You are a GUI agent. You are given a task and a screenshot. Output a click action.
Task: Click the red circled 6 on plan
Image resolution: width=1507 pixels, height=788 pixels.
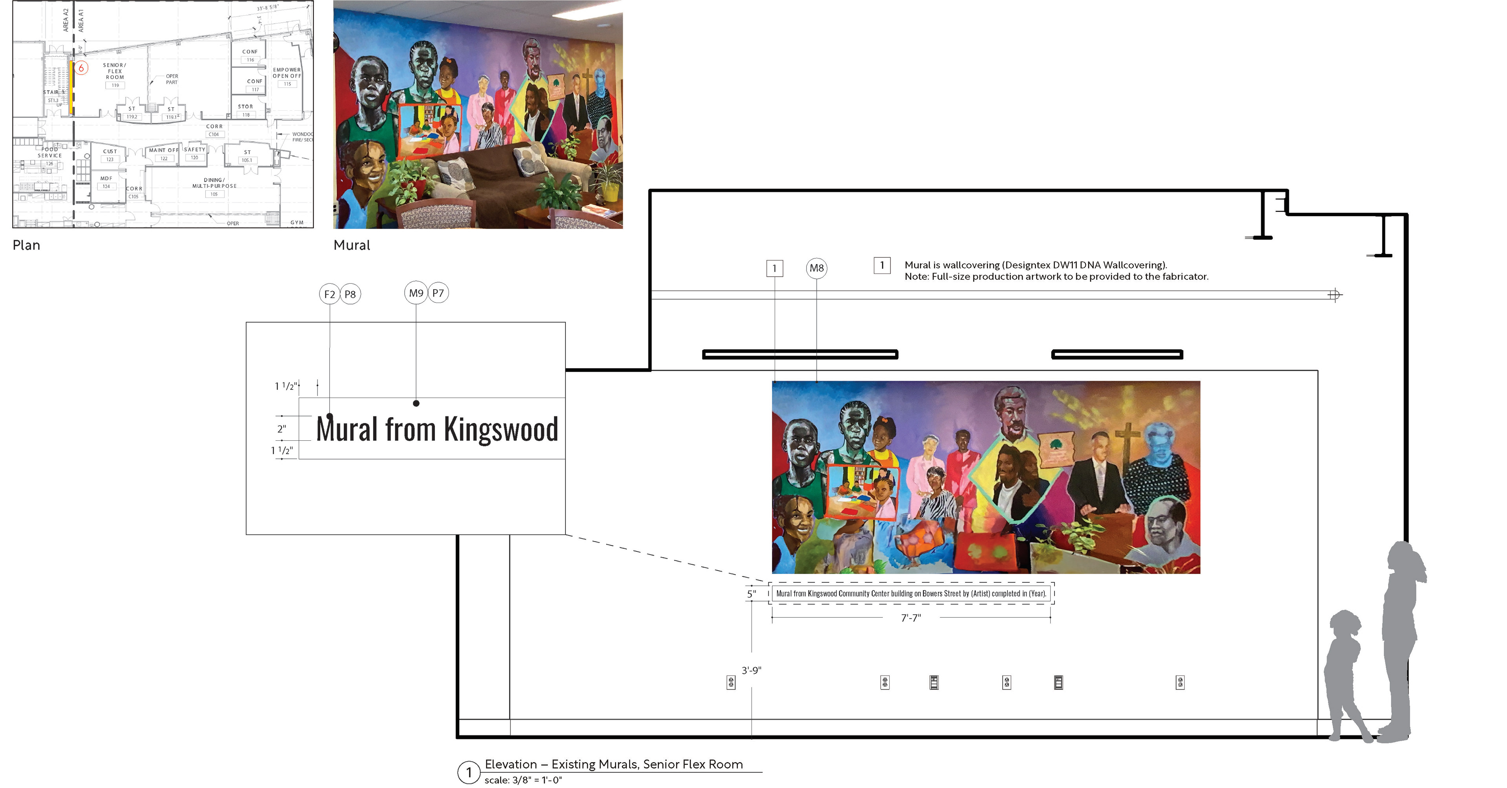(x=81, y=68)
